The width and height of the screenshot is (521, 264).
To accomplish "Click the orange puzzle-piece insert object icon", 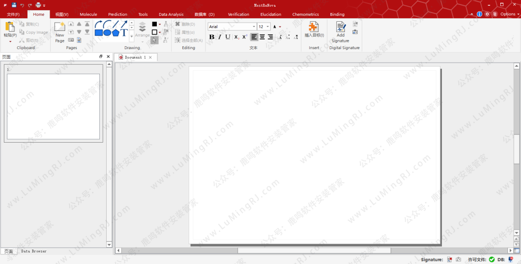I will tap(314, 27).
